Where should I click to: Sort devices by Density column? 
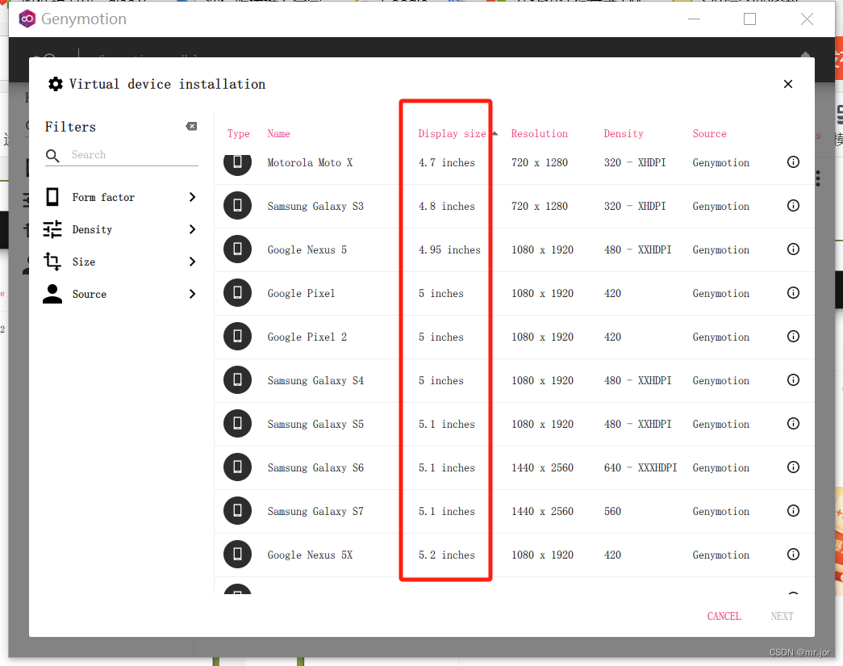point(623,133)
